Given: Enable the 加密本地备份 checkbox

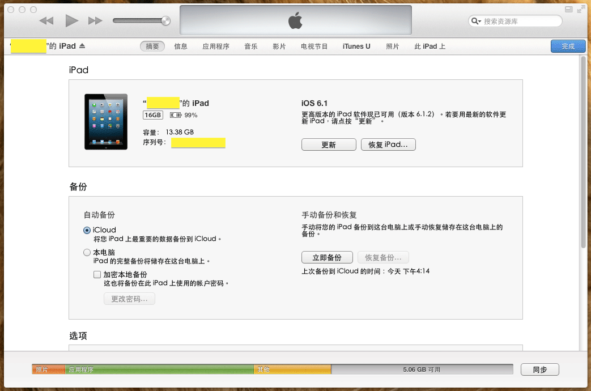Looking at the screenshot, I should (97, 274).
